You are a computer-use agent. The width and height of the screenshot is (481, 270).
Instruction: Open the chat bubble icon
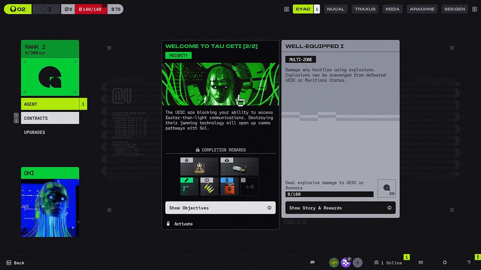point(312,262)
